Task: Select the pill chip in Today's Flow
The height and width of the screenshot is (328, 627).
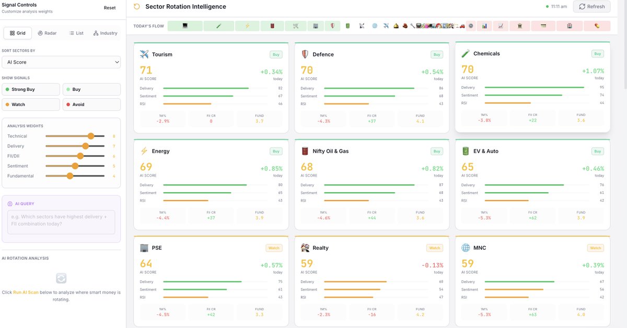Action: coord(597,26)
